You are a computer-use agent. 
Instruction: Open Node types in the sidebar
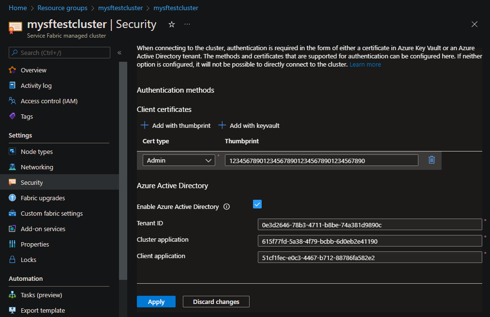(x=37, y=152)
